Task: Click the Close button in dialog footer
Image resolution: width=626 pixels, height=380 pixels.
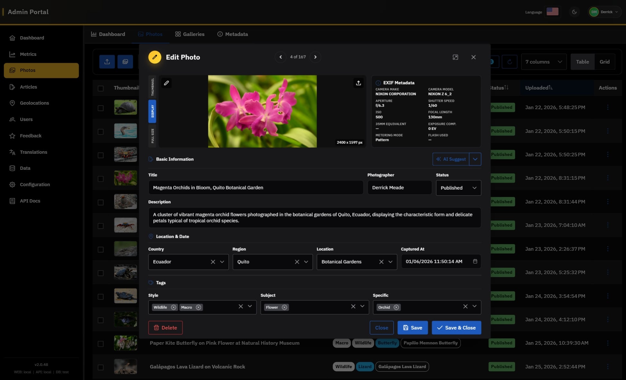Action: [381, 328]
